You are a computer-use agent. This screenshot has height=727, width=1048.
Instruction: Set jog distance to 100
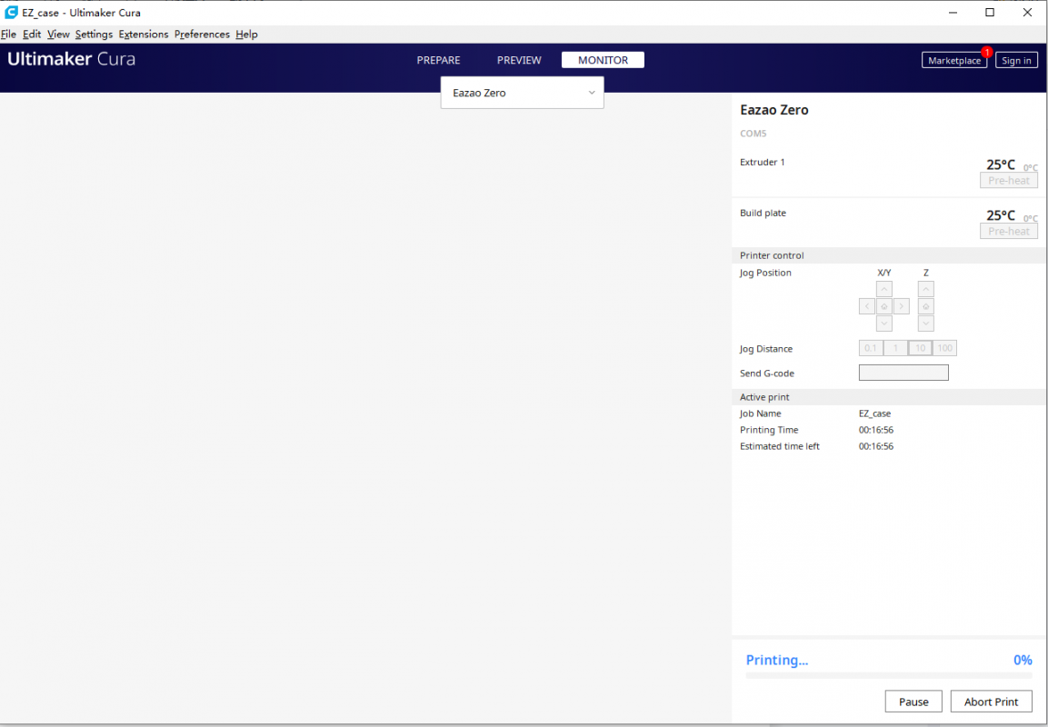pyautogui.click(x=944, y=348)
